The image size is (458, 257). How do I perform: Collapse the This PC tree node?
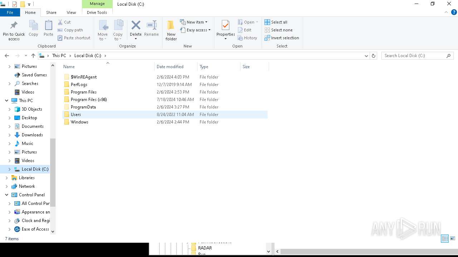pos(6,101)
